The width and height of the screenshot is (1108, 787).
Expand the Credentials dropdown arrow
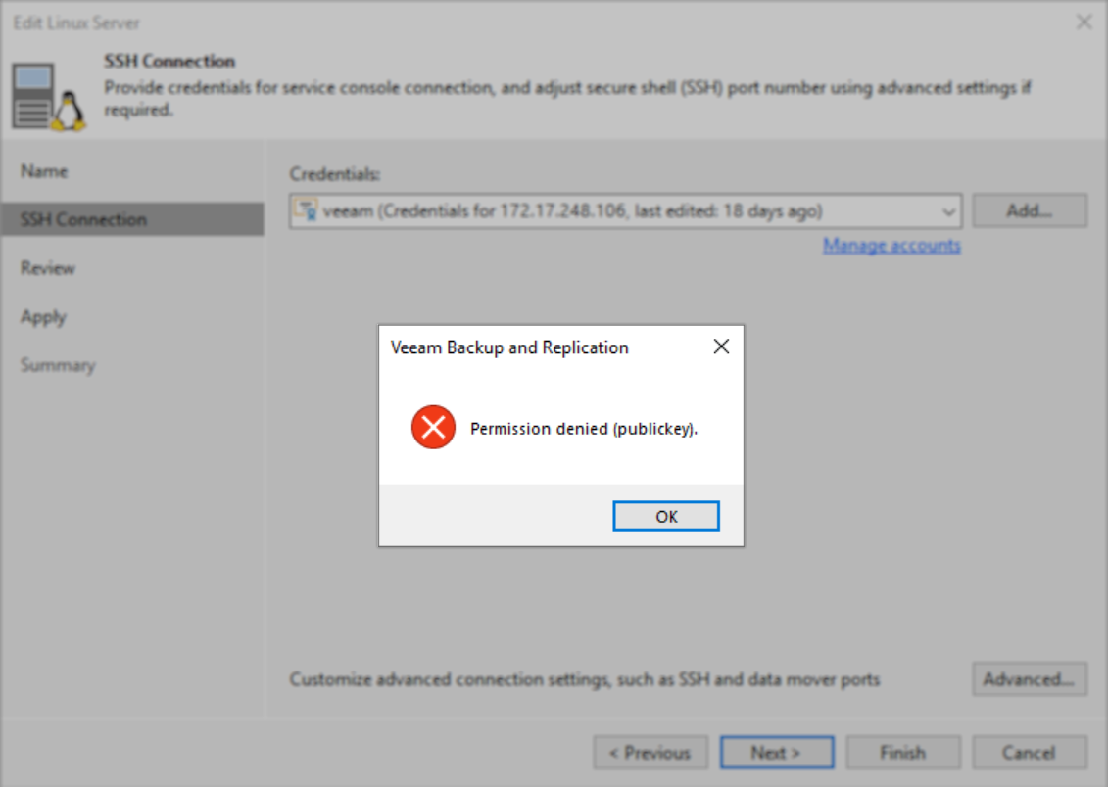tap(947, 211)
